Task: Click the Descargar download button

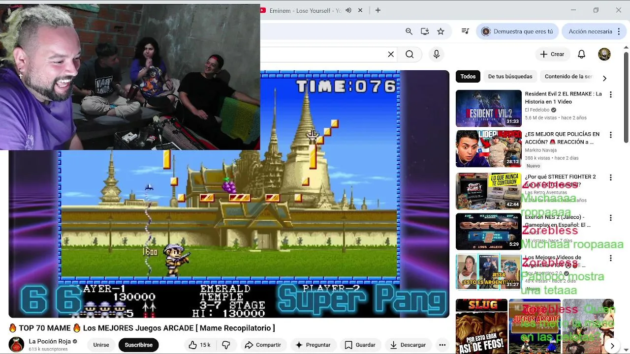Action: pyautogui.click(x=408, y=345)
